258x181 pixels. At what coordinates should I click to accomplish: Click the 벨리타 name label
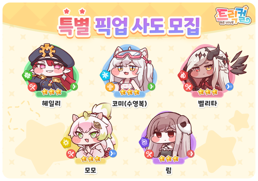tap(208, 104)
